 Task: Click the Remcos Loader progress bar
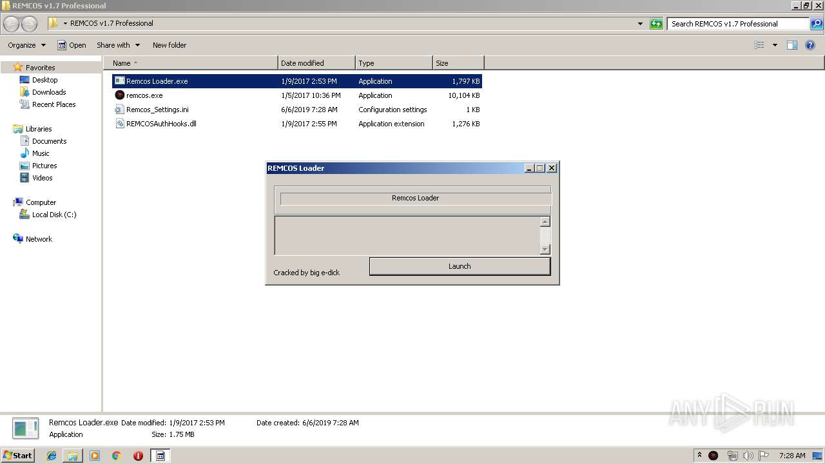pyautogui.click(x=415, y=198)
